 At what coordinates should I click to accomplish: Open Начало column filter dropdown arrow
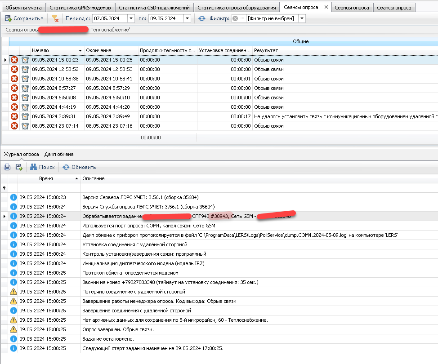point(80,50)
